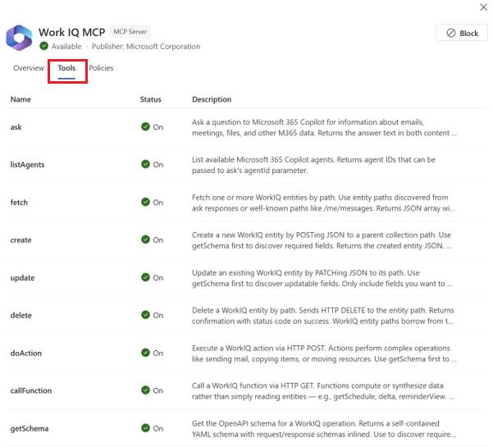The width and height of the screenshot is (493, 447).
Task: Click the green On icon for create
Action: click(145, 239)
